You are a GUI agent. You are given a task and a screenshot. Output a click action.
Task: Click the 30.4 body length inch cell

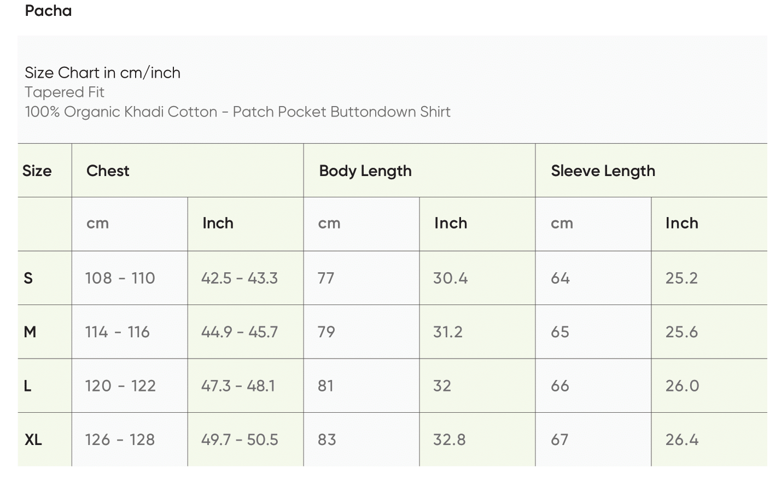(450, 278)
